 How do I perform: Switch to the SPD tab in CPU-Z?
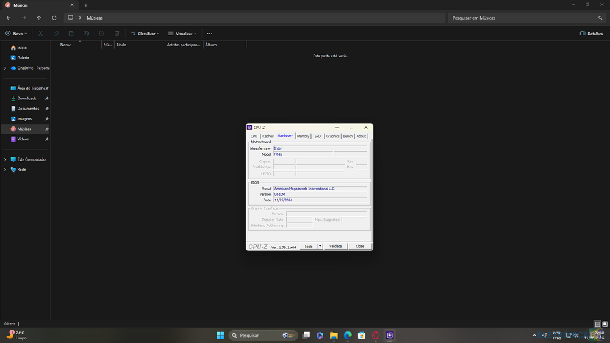click(318, 136)
